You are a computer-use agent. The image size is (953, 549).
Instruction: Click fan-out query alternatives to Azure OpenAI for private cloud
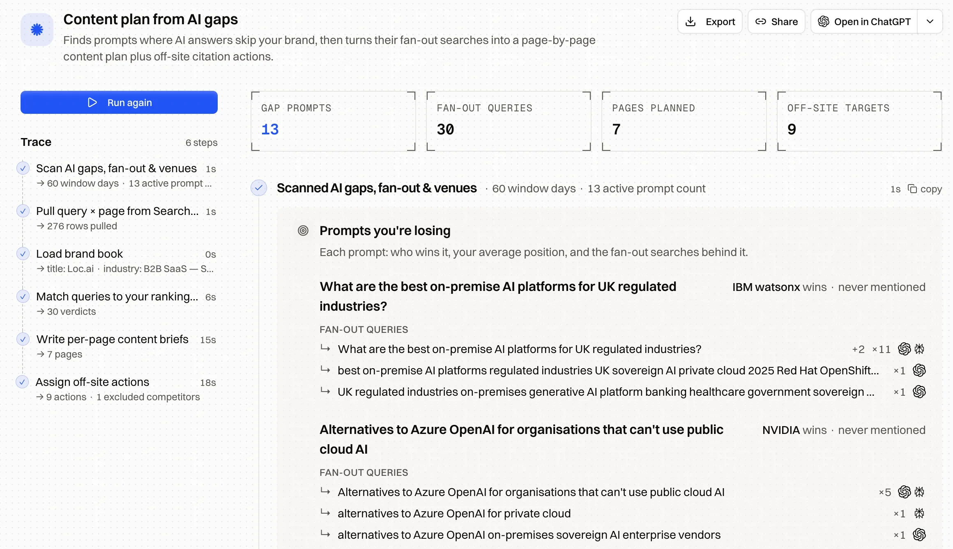454,513
